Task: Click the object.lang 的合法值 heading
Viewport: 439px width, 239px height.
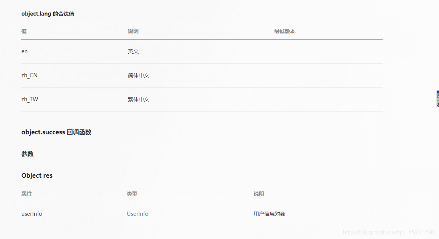Action: point(48,14)
